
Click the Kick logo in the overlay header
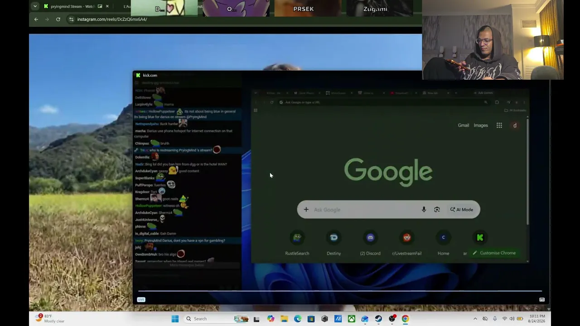click(138, 75)
